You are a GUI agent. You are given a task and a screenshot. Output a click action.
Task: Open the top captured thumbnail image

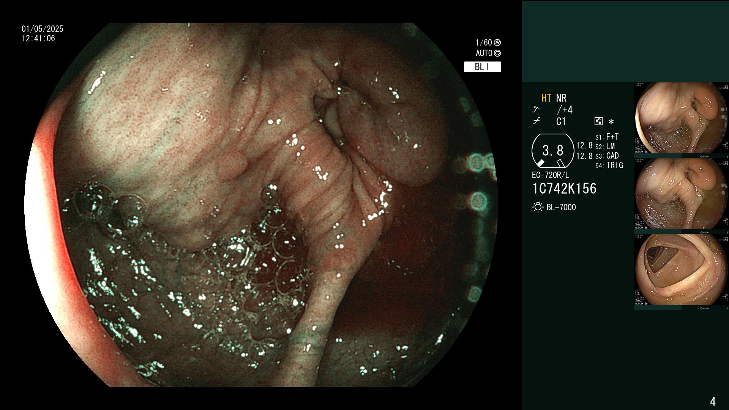[x=681, y=118]
